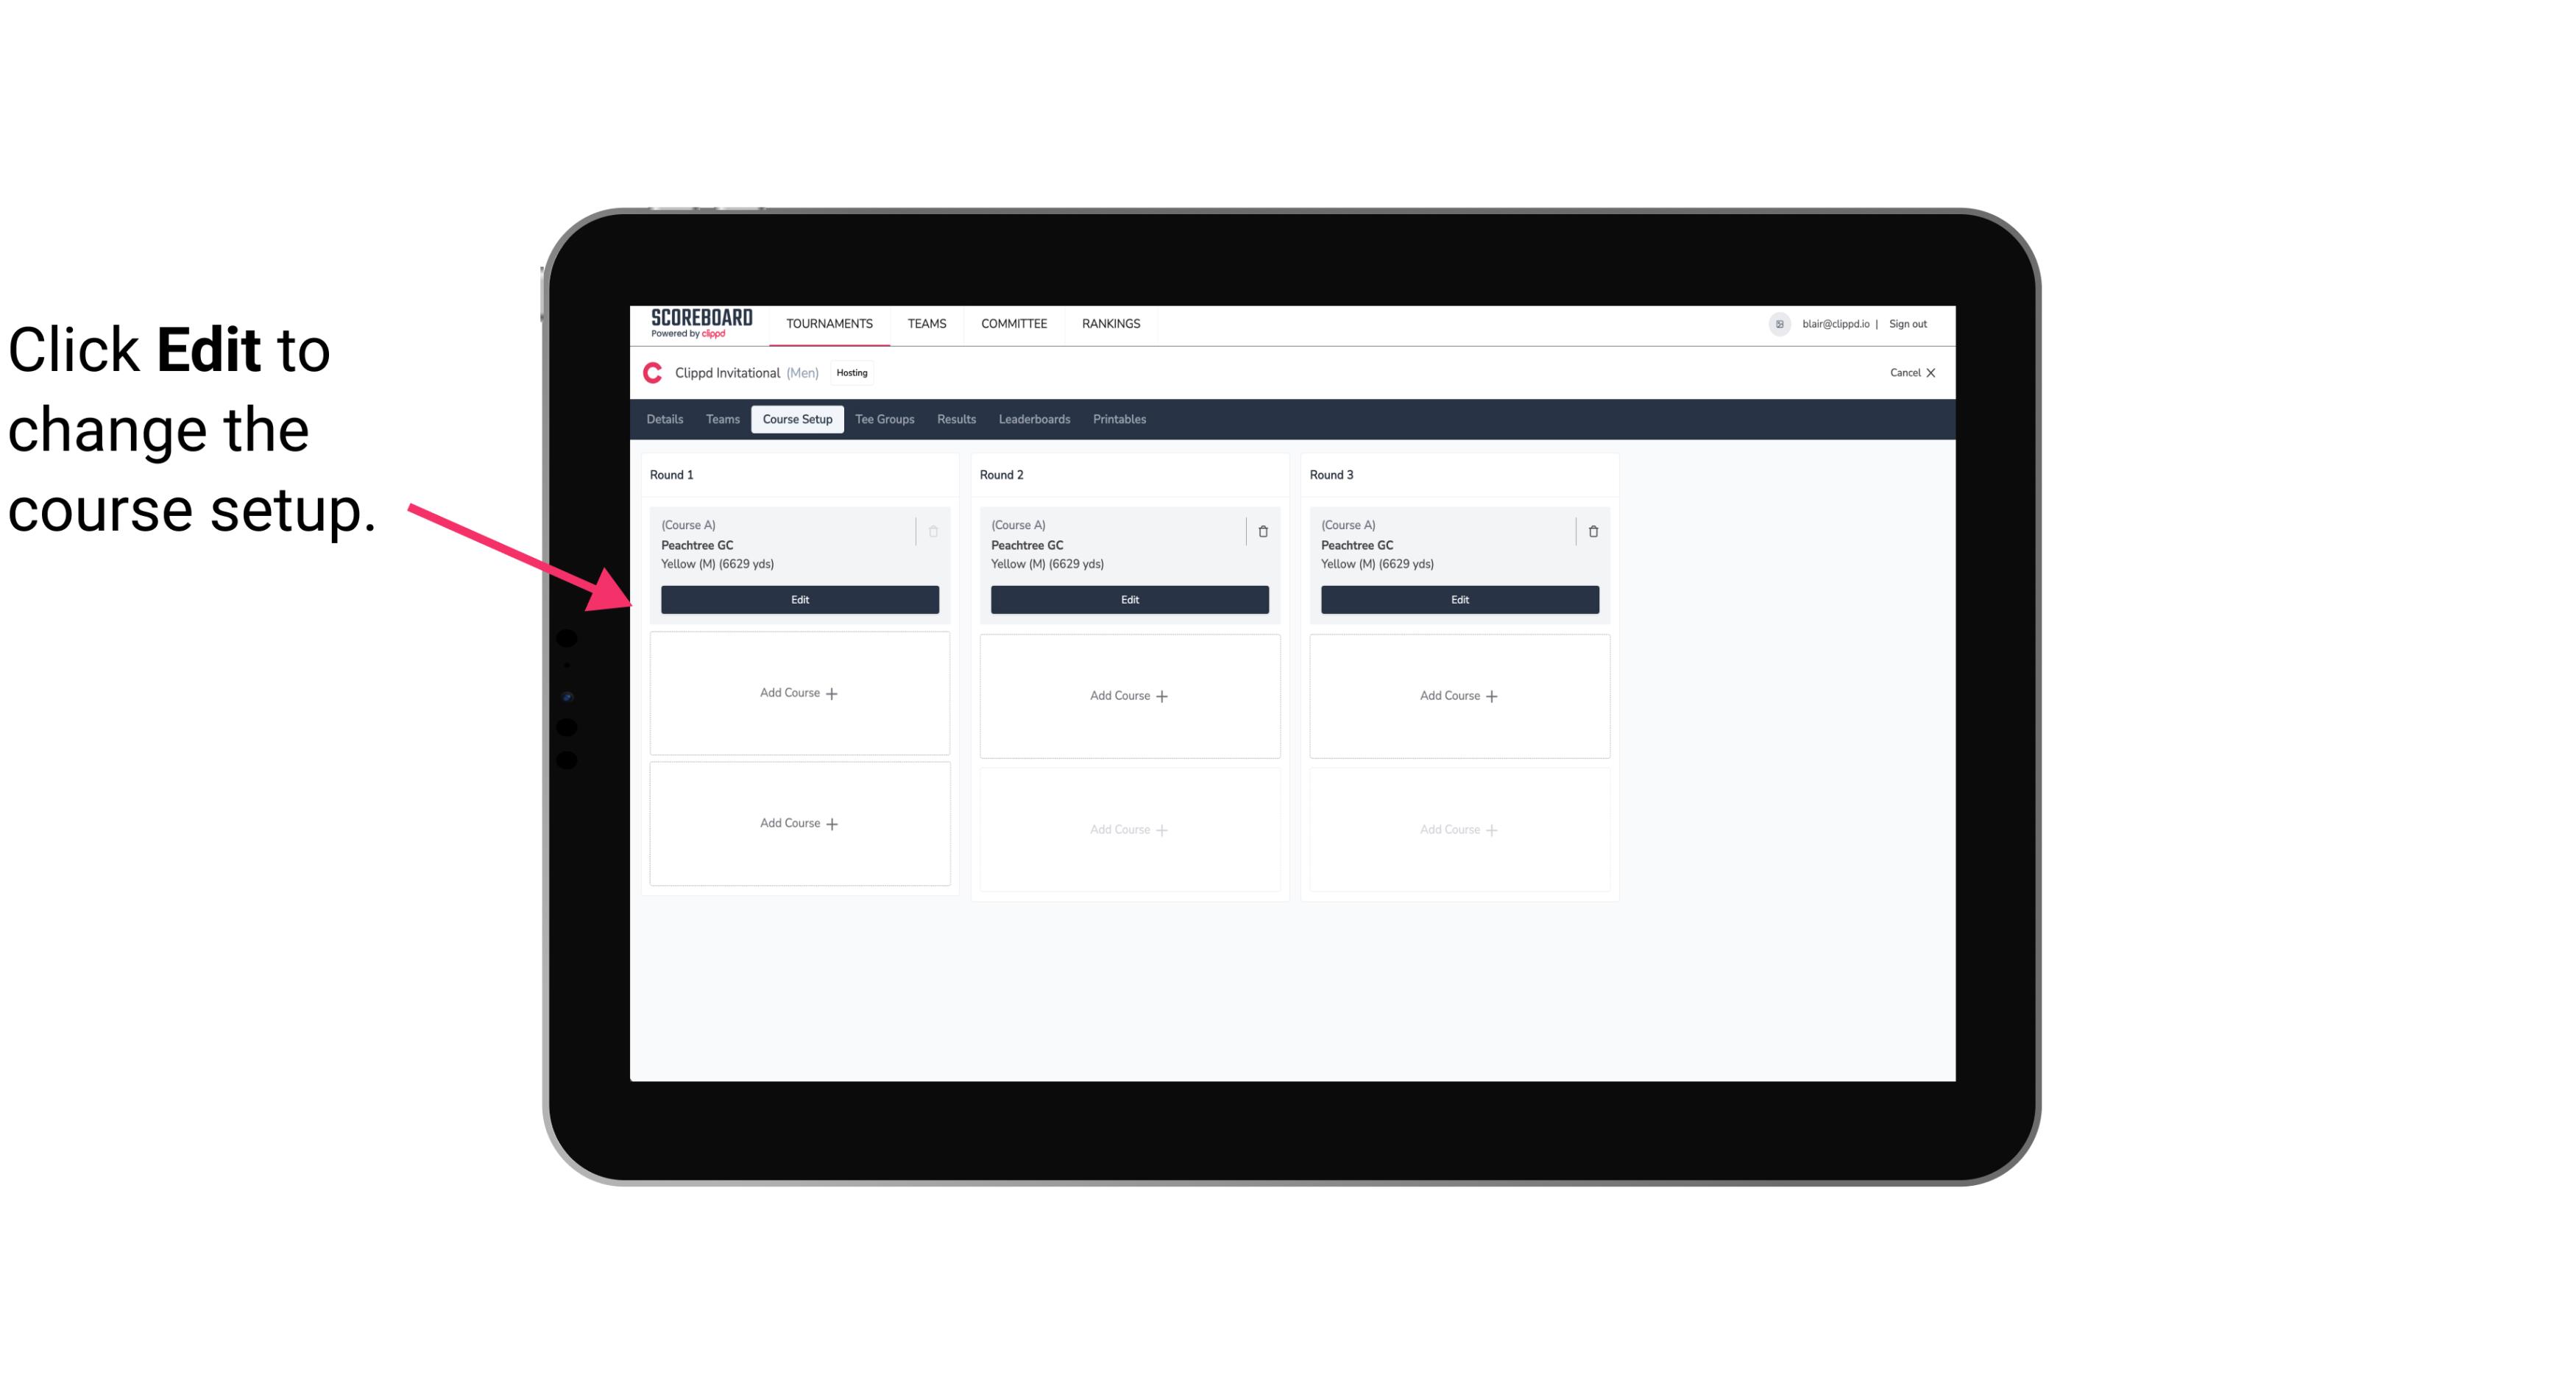Click Edit button for Round 1 course
2576x1386 pixels.
[x=799, y=598]
